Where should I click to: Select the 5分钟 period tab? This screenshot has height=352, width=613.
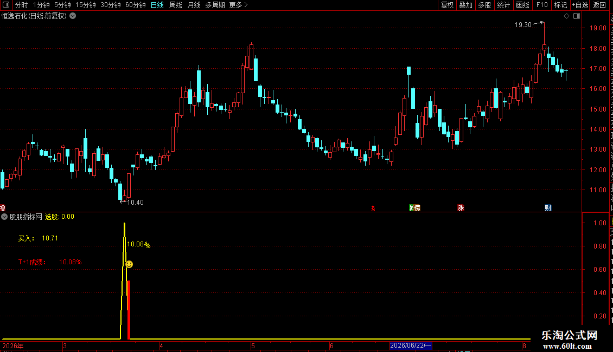62,5
